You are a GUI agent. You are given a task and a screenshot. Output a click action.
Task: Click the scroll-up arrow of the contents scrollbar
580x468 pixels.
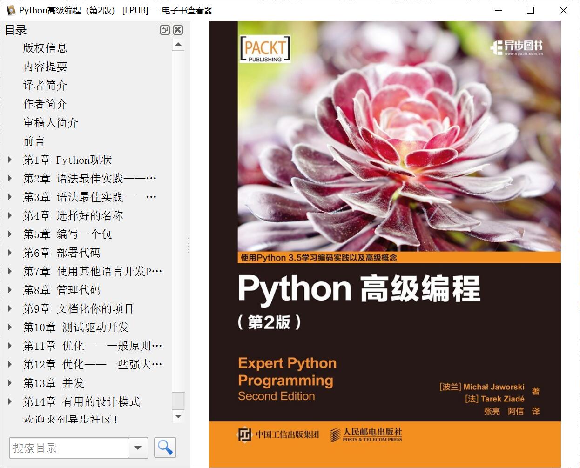pos(178,45)
